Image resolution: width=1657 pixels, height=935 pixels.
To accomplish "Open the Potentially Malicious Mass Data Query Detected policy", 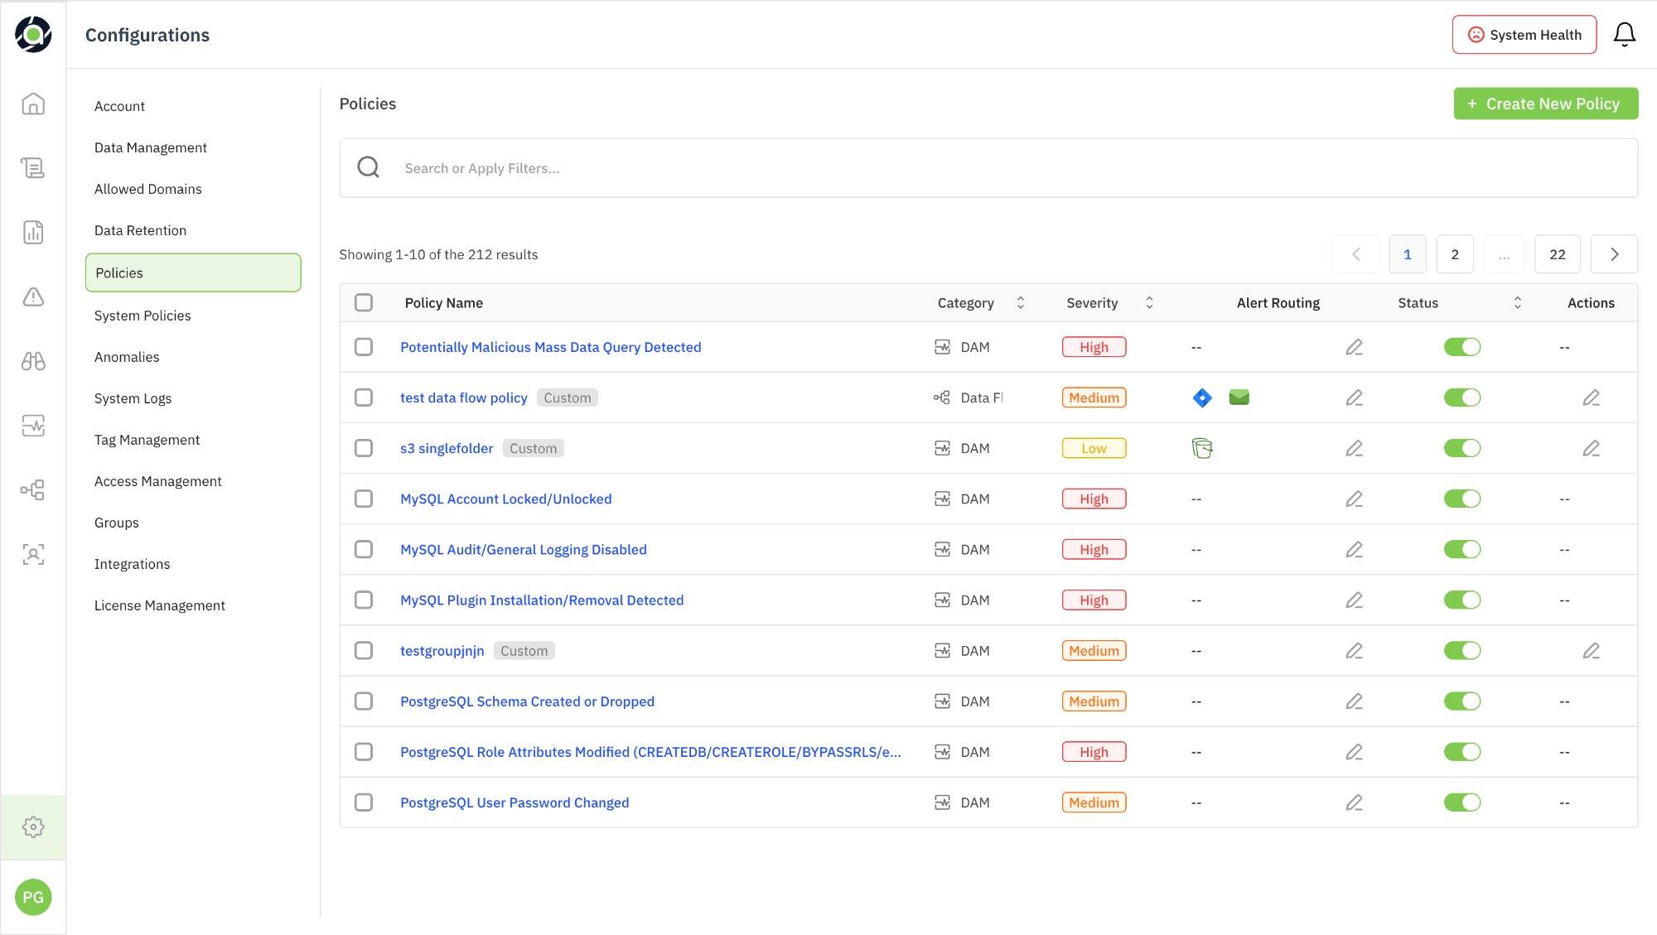I will click(550, 347).
